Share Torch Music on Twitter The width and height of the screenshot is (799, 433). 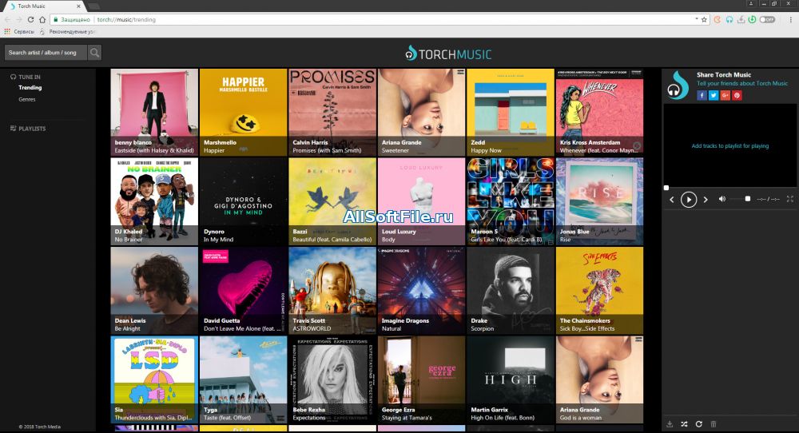pos(714,95)
